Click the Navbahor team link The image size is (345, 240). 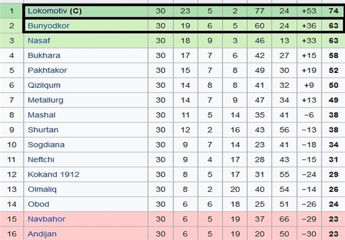point(47,219)
